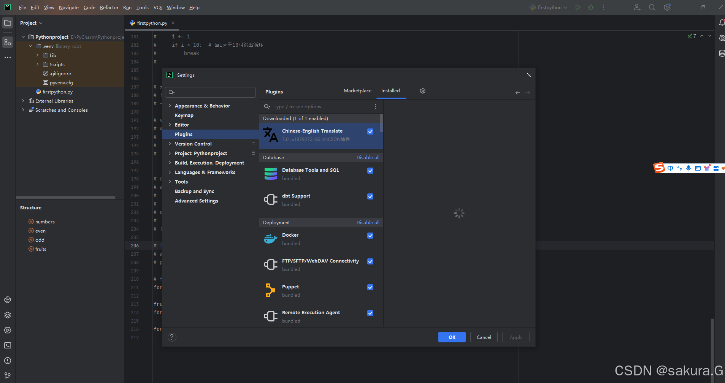Click Disable all for Deployment plugins
The height and width of the screenshot is (383, 725).
(x=368, y=222)
